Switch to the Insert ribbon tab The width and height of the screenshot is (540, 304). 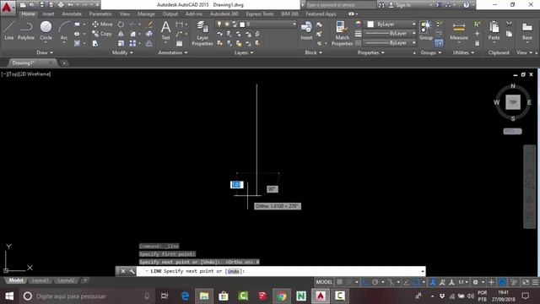pos(48,14)
